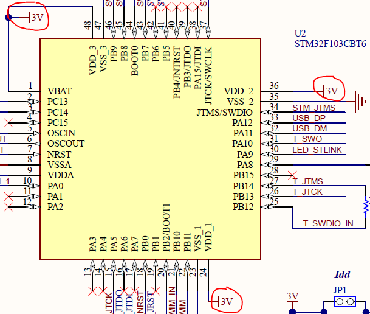The height and width of the screenshot is (314, 370).
Task: Select the PB14 pin label
Action: [243, 186]
